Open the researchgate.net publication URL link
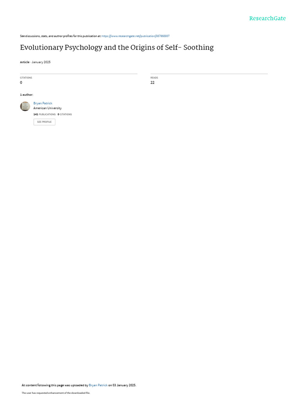This screenshot has height=402, width=301. (x=135, y=36)
